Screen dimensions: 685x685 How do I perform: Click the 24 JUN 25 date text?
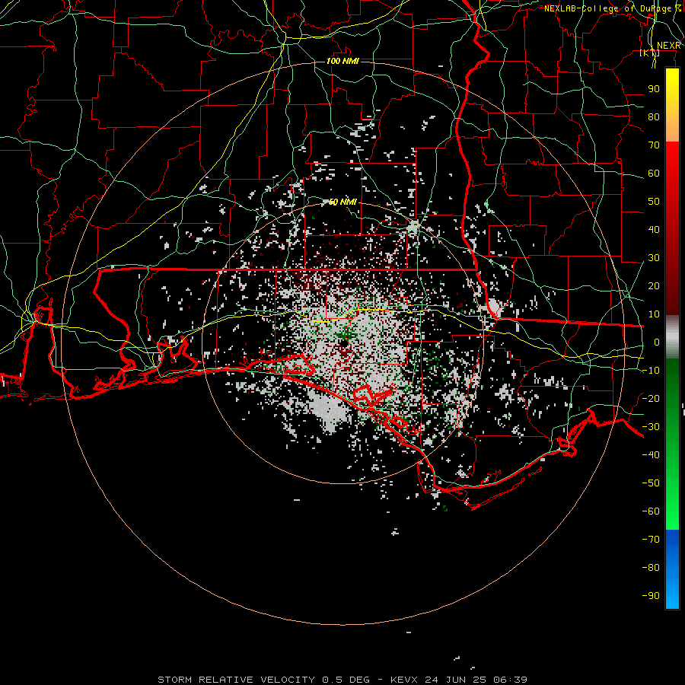tap(456, 680)
